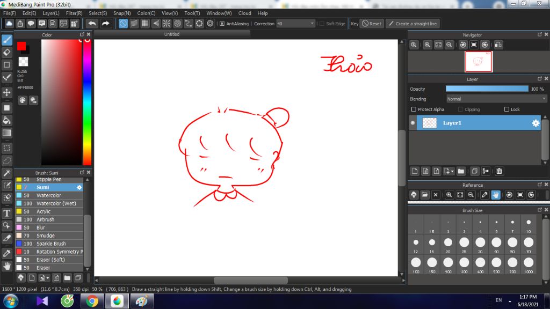The height and width of the screenshot is (309, 550).
Task: Select Reference panel hand tool
Action: pyautogui.click(x=496, y=195)
